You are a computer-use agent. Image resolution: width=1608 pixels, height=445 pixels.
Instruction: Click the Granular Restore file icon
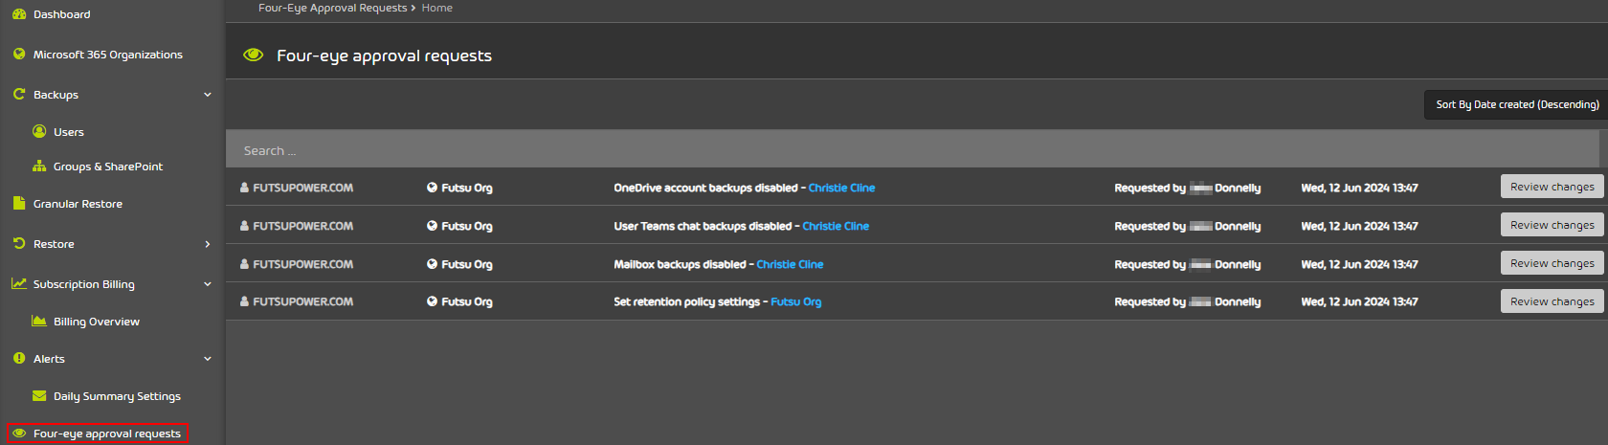[x=19, y=203]
